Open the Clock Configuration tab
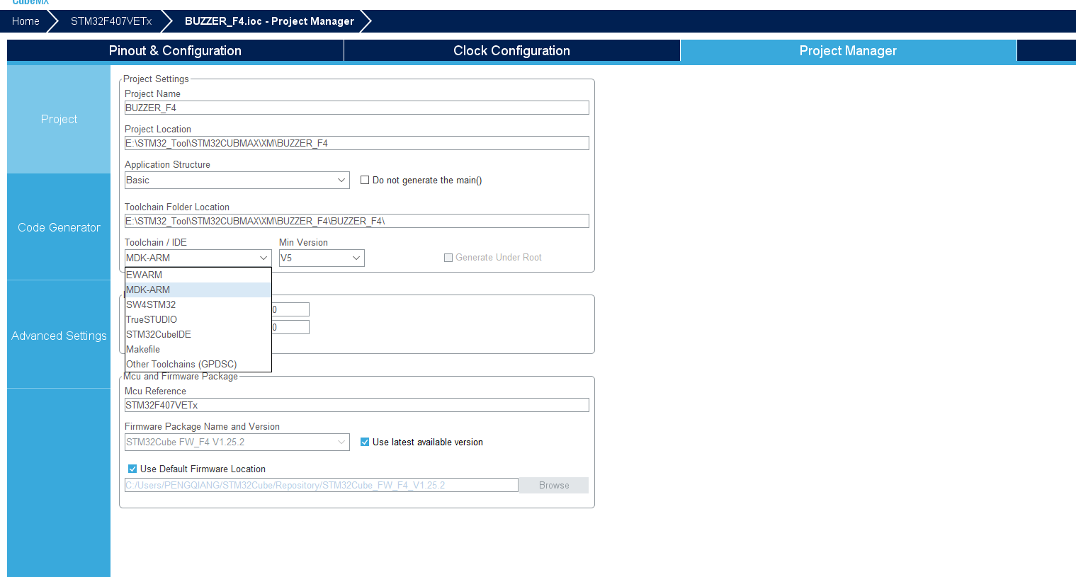Image resolution: width=1076 pixels, height=577 pixels. click(511, 51)
